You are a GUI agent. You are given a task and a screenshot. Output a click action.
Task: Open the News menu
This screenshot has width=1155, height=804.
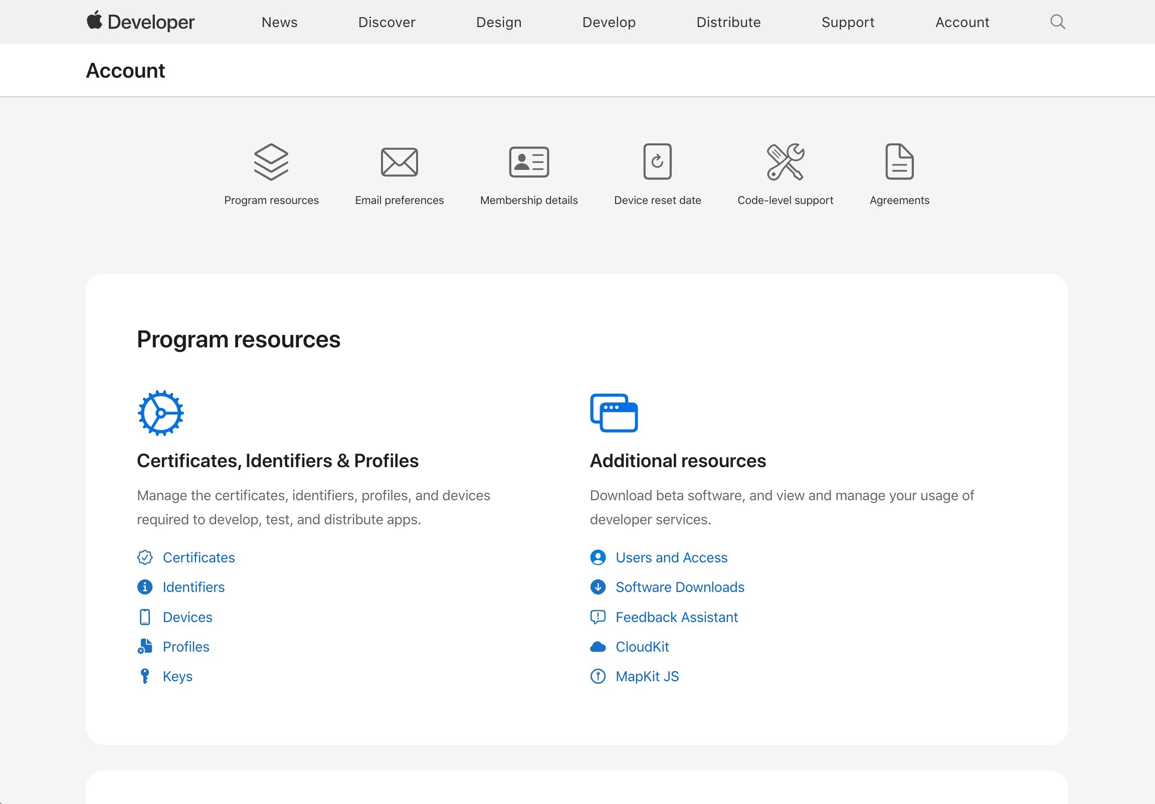tap(279, 22)
